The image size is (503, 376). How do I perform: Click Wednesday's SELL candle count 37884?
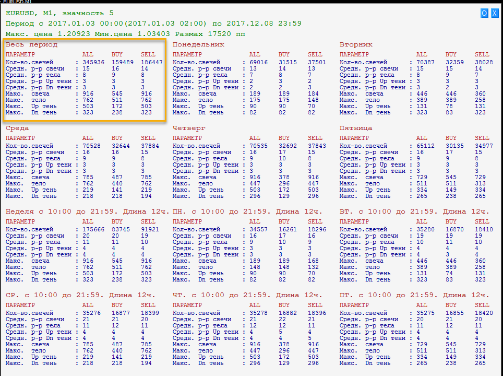click(150, 146)
